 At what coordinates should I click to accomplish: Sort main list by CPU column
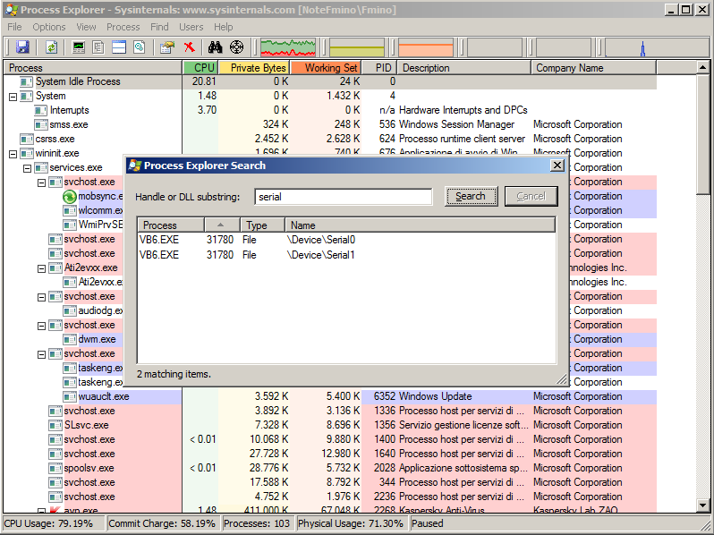tap(200, 67)
